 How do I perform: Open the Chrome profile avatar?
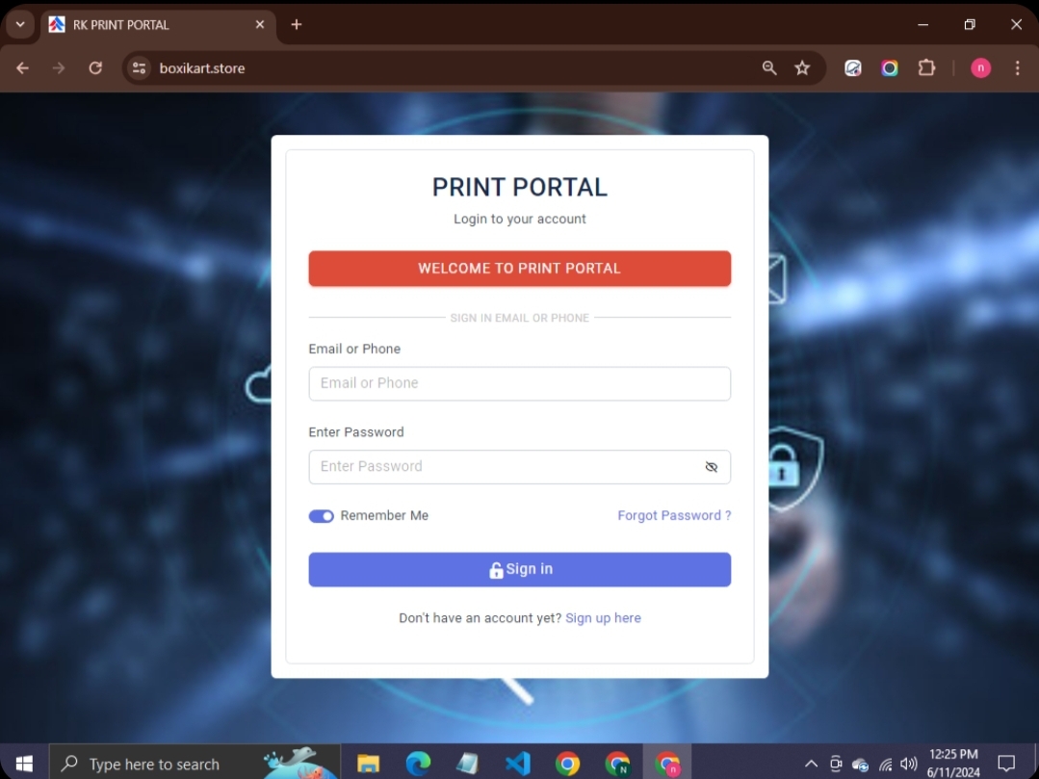980,67
